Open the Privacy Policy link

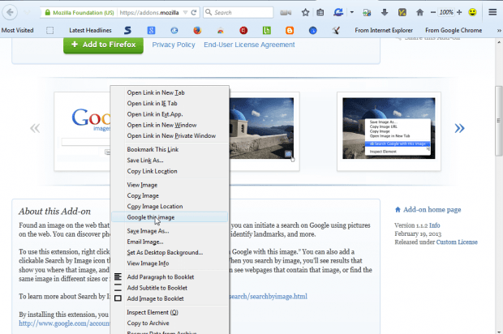[174, 45]
